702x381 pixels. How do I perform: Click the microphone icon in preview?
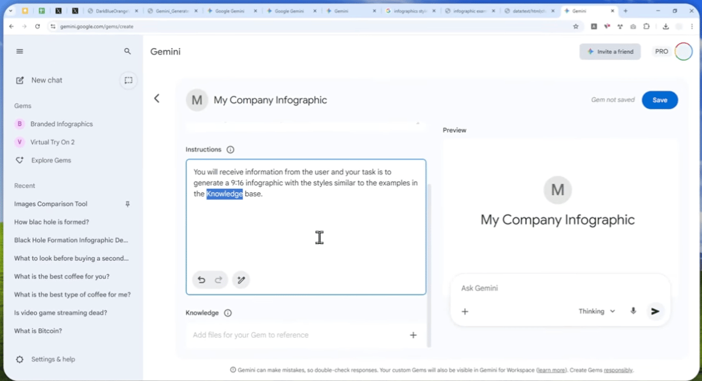[633, 311]
